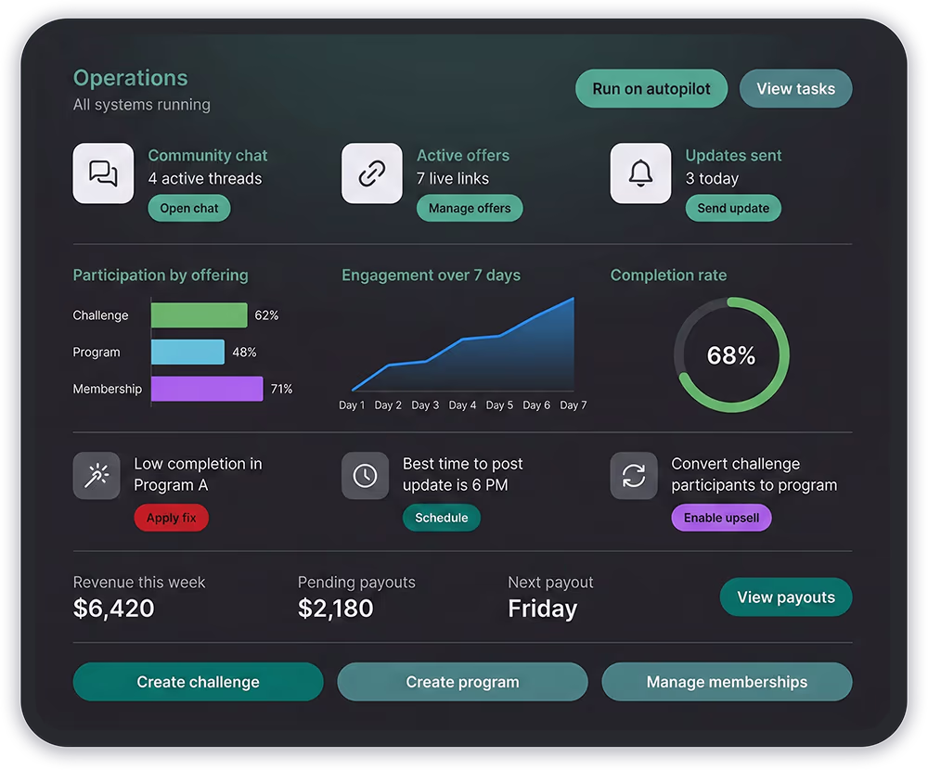The image size is (928, 770).
Task: Click Create challenge button
Action: pos(198,682)
